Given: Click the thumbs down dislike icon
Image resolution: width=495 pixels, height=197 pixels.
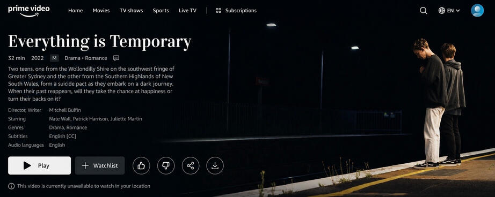Looking at the screenshot, I should [x=166, y=165].
